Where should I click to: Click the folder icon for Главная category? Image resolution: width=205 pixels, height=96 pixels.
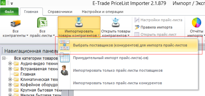click(x=16, y=74)
